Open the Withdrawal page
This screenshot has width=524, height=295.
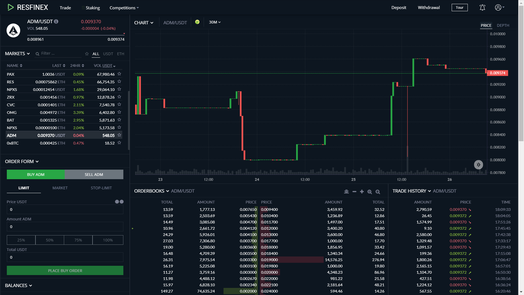pyautogui.click(x=429, y=8)
